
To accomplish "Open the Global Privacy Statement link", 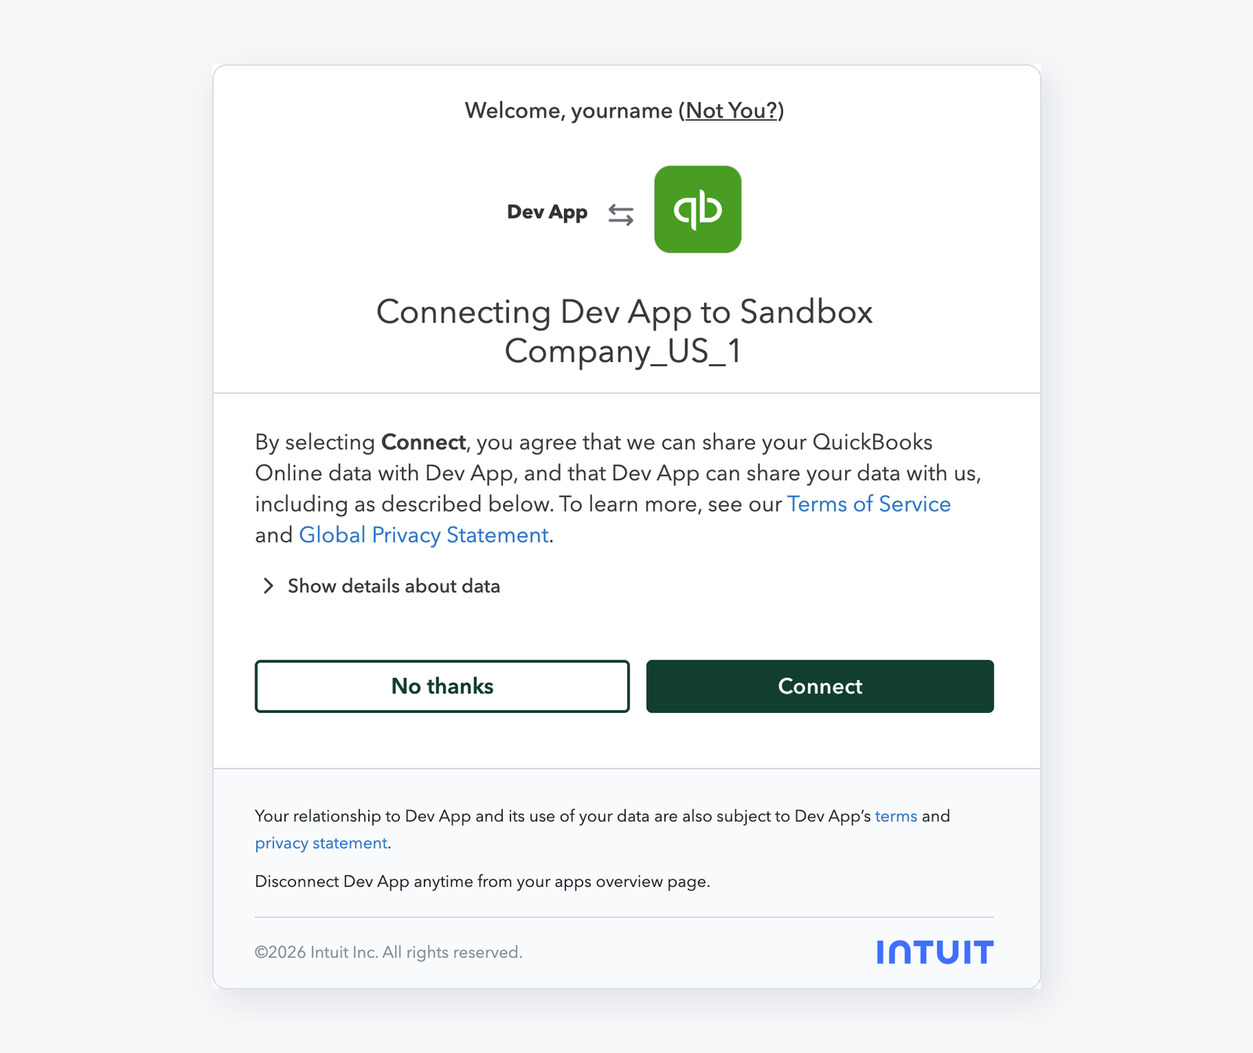I will coord(424,535).
